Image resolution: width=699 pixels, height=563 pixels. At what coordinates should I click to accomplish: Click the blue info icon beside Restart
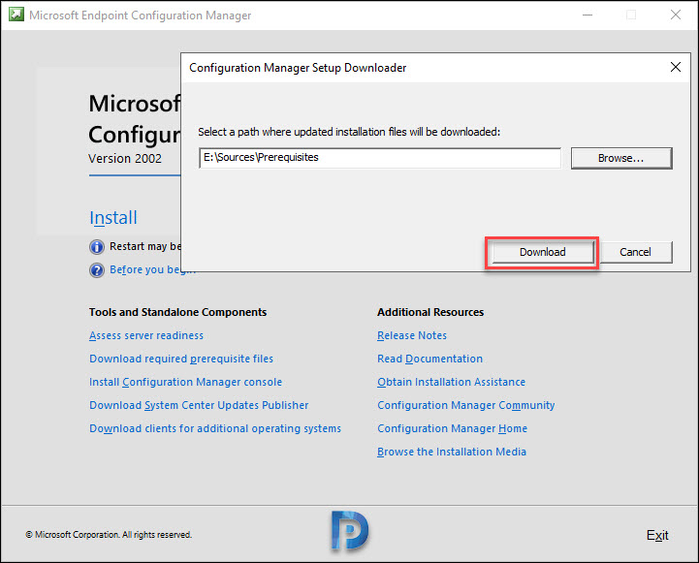coord(97,247)
